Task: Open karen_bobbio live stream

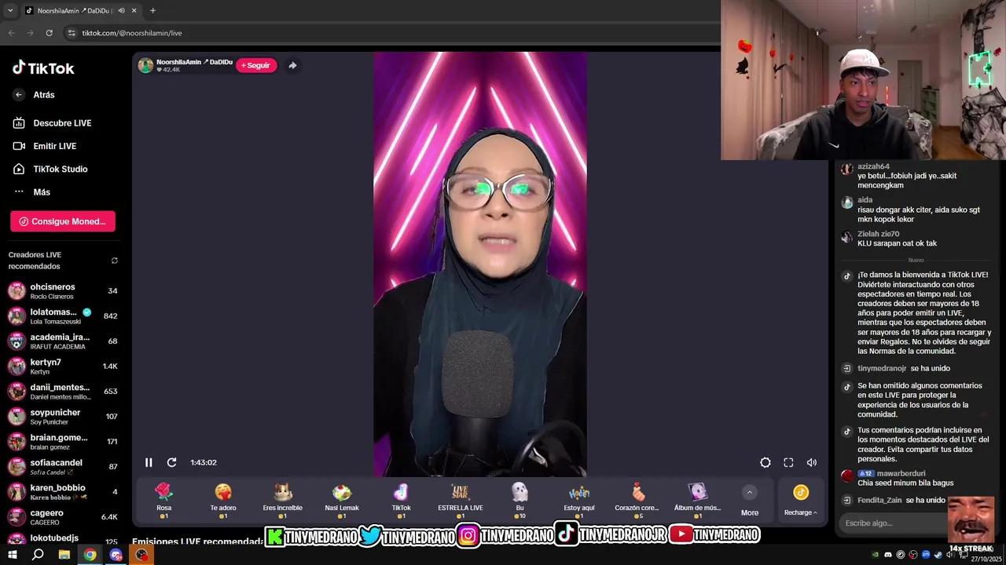Action: click(x=63, y=492)
